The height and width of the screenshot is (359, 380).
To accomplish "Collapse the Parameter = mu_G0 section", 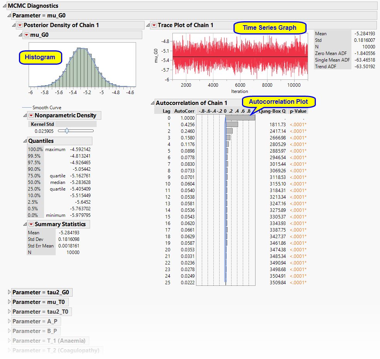I will 9,15.
